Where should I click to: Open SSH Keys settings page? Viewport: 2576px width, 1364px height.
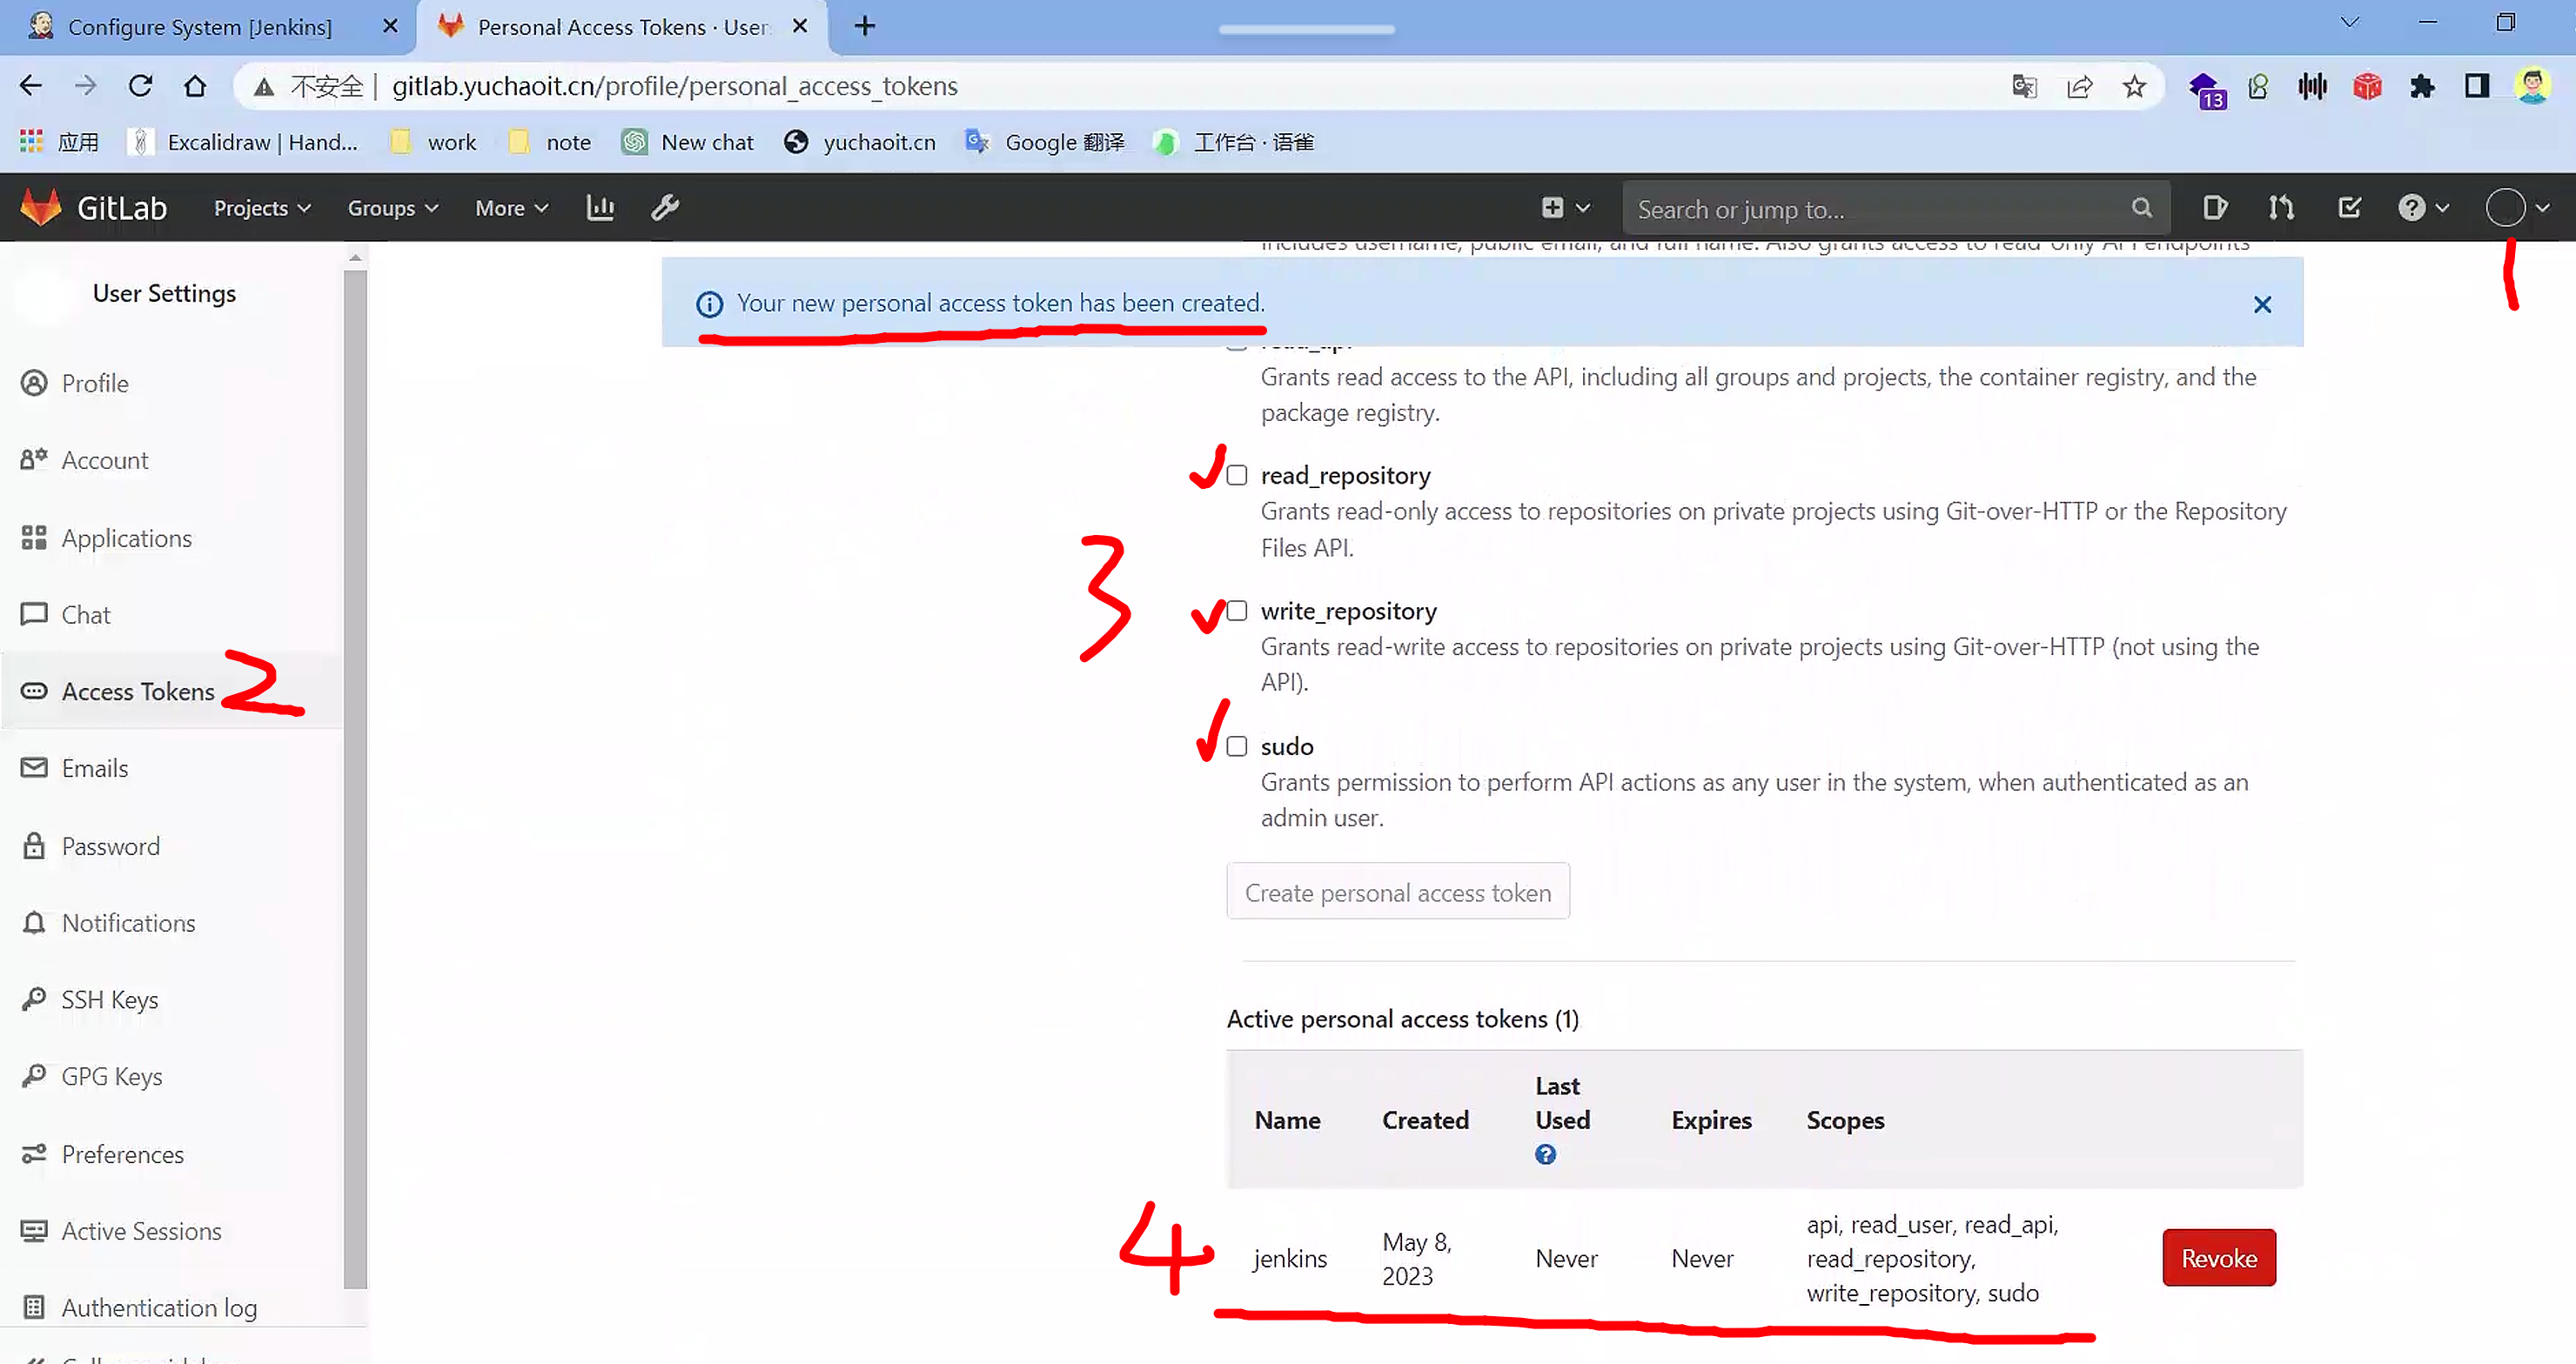(x=109, y=1000)
